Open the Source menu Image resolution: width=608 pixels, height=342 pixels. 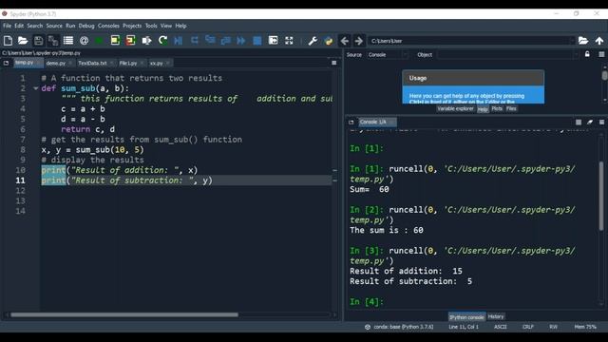click(54, 26)
